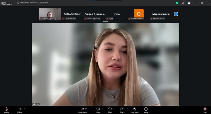
Task: Select Марина Іванів participant tile
Action: [161, 14]
